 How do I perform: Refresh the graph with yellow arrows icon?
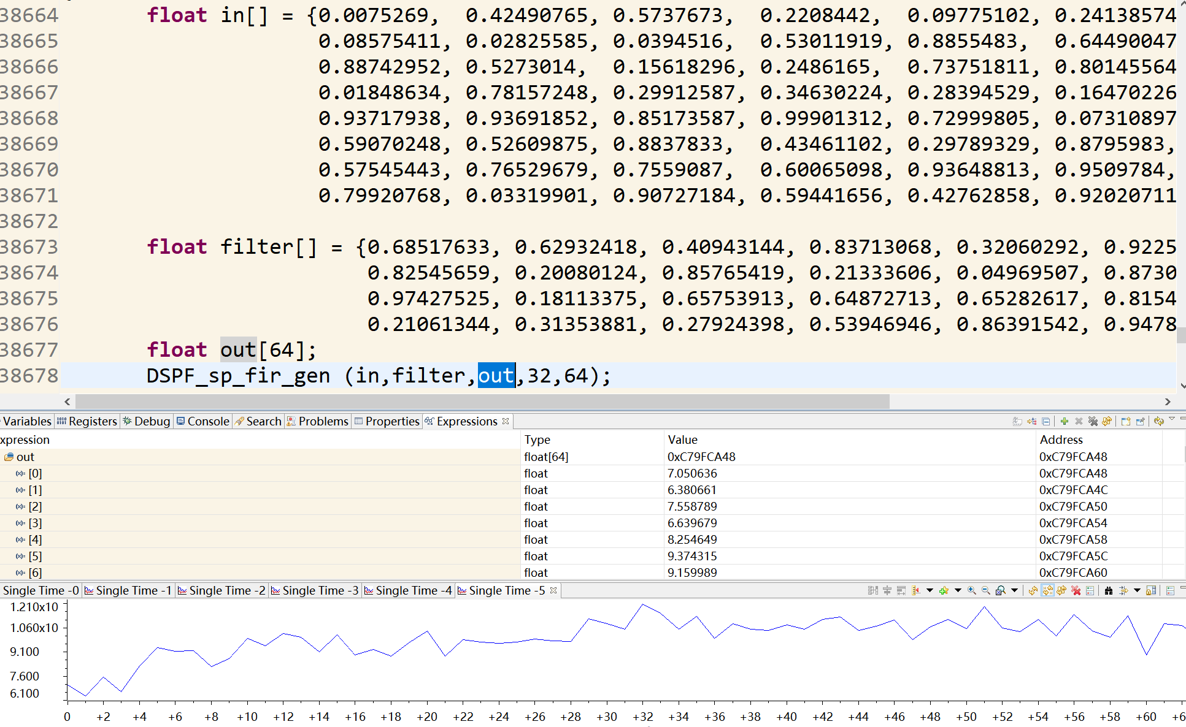pos(1033,590)
